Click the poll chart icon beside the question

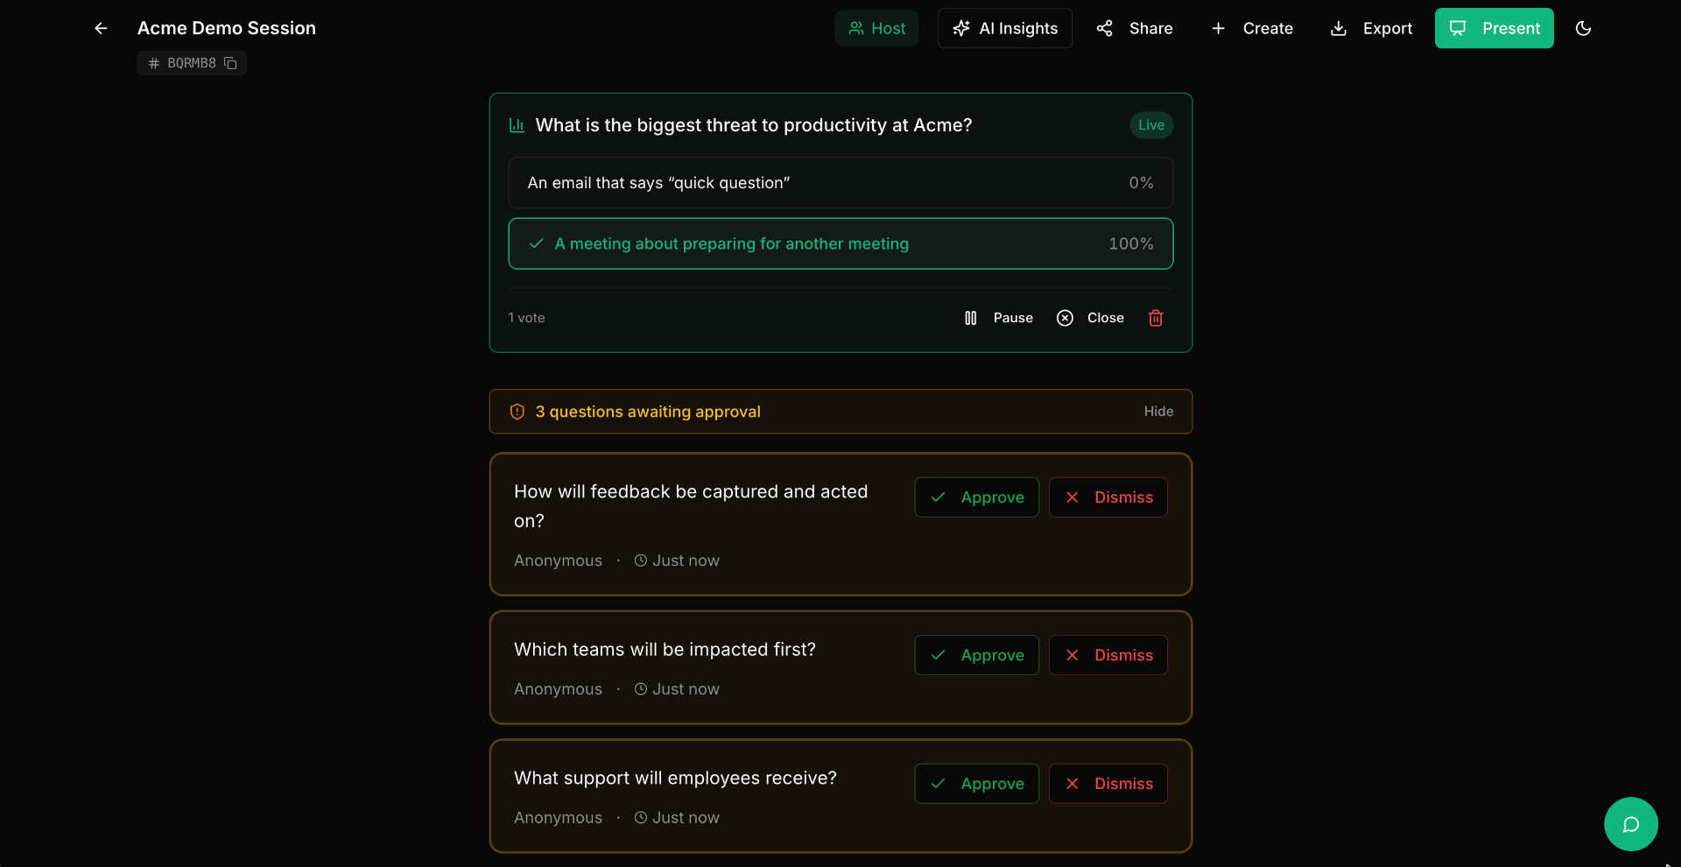(517, 125)
